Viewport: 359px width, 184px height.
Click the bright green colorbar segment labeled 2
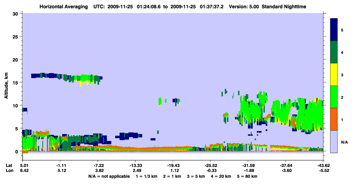click(334, 97)
